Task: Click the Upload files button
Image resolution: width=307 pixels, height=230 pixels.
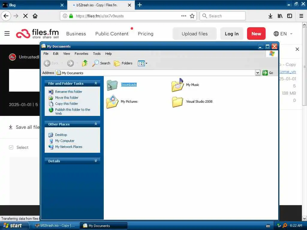Action: 195,34
